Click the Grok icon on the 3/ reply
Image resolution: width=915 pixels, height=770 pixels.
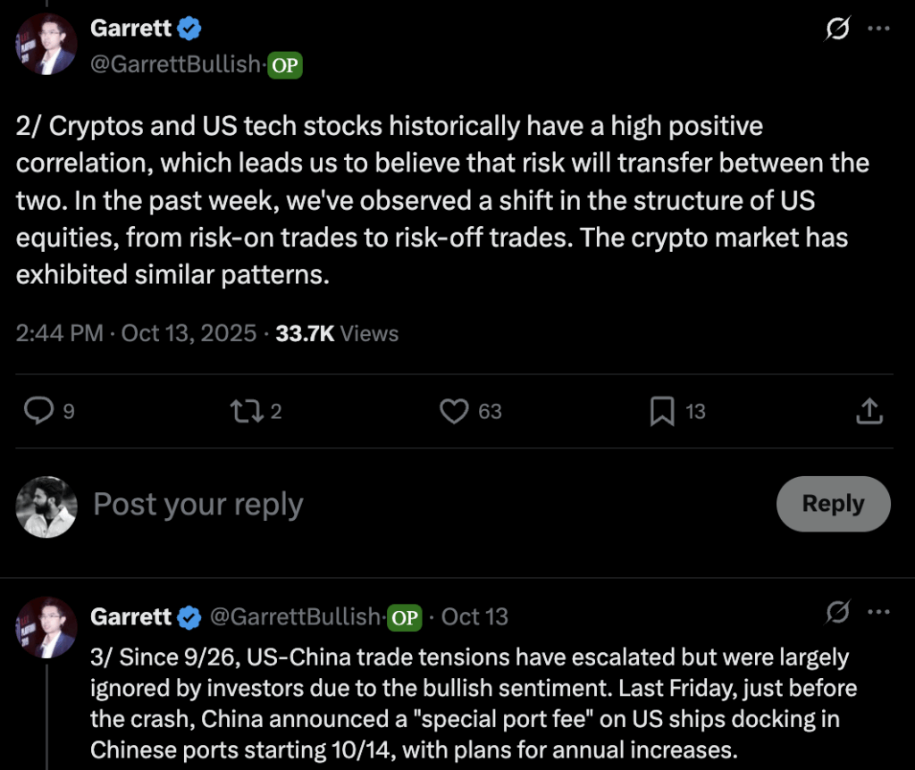837,612
